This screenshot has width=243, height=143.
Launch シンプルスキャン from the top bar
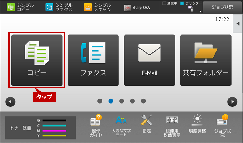97,7
